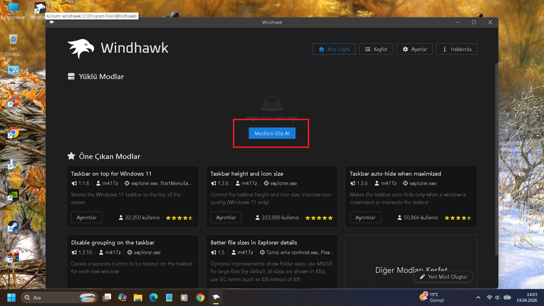The width and height of the screenshot is (544, 306).
Task: Open Disable grouping on the taskbar card
Action: point(133,261)
